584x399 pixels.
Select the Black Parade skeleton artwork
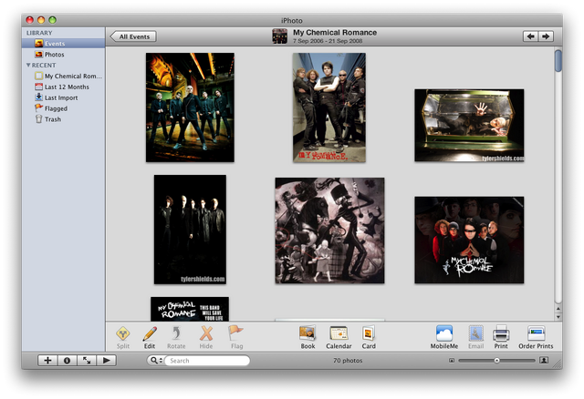329,230
